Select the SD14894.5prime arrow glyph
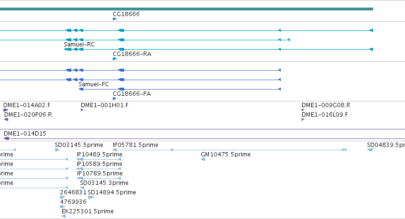Viewport: 405px width, 219px height. 90,197
